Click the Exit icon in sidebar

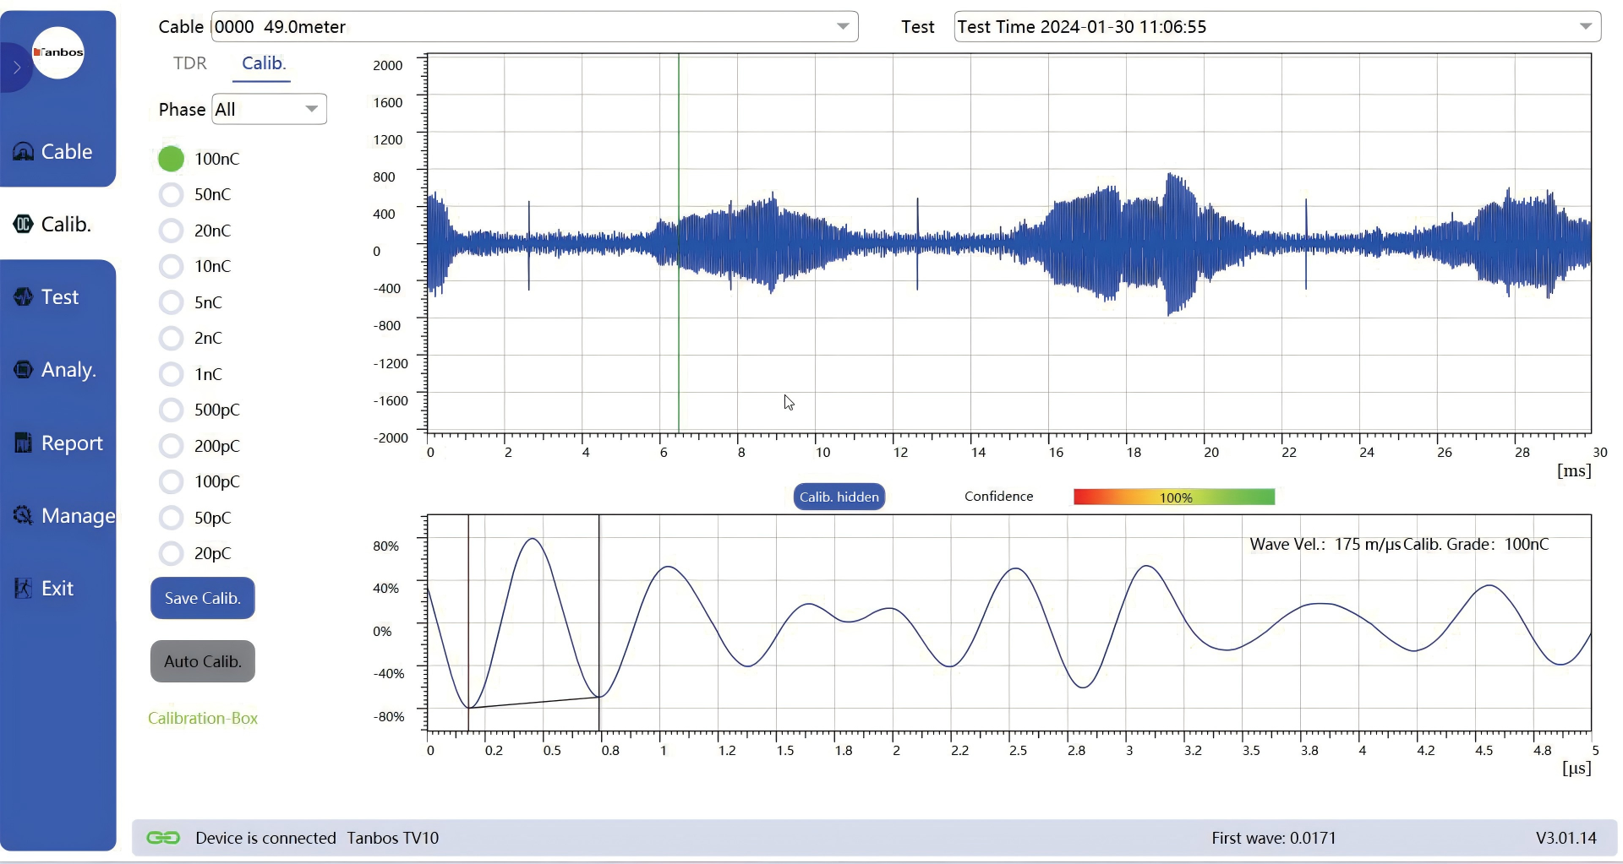click(24, 588)
